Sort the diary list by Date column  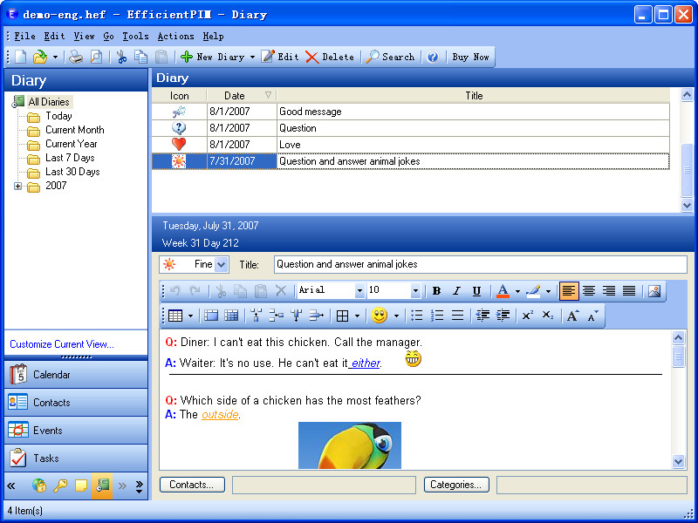(x=242, y=96)
